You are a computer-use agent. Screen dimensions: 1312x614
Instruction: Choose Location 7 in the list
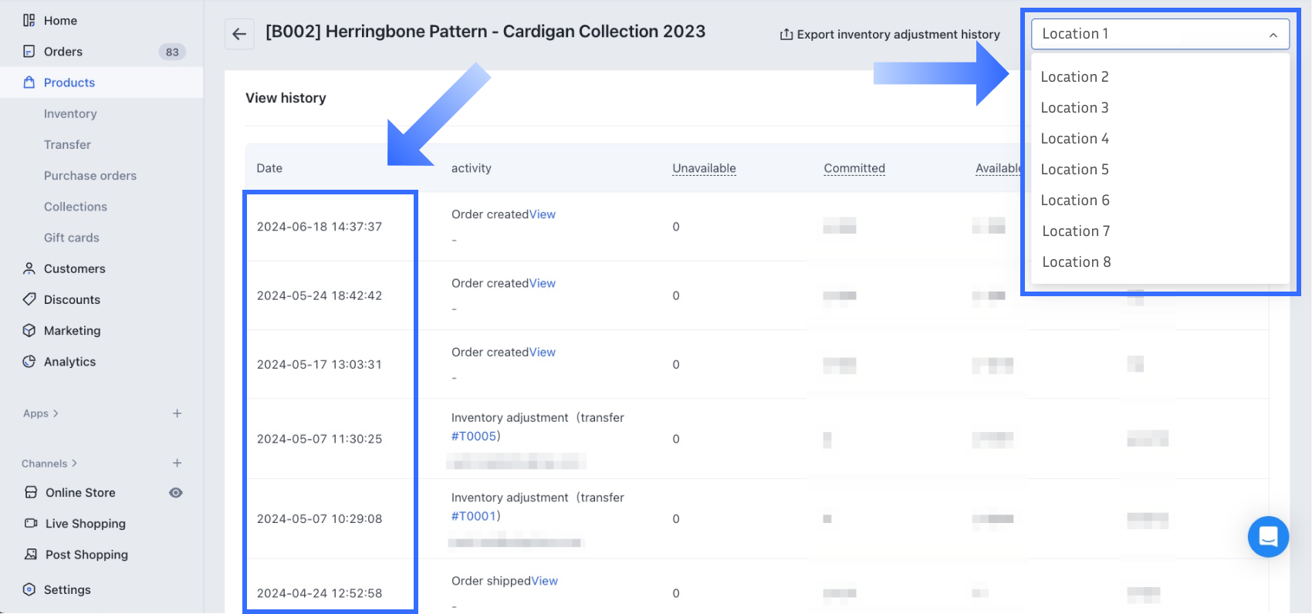[1076, 231]
